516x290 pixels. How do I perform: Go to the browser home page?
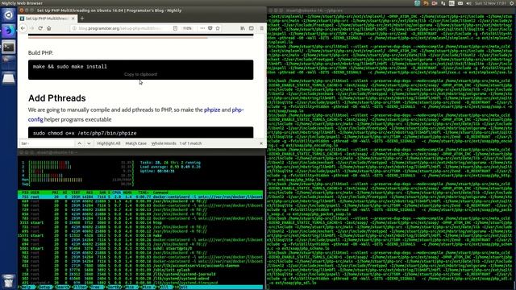[48, 28]
